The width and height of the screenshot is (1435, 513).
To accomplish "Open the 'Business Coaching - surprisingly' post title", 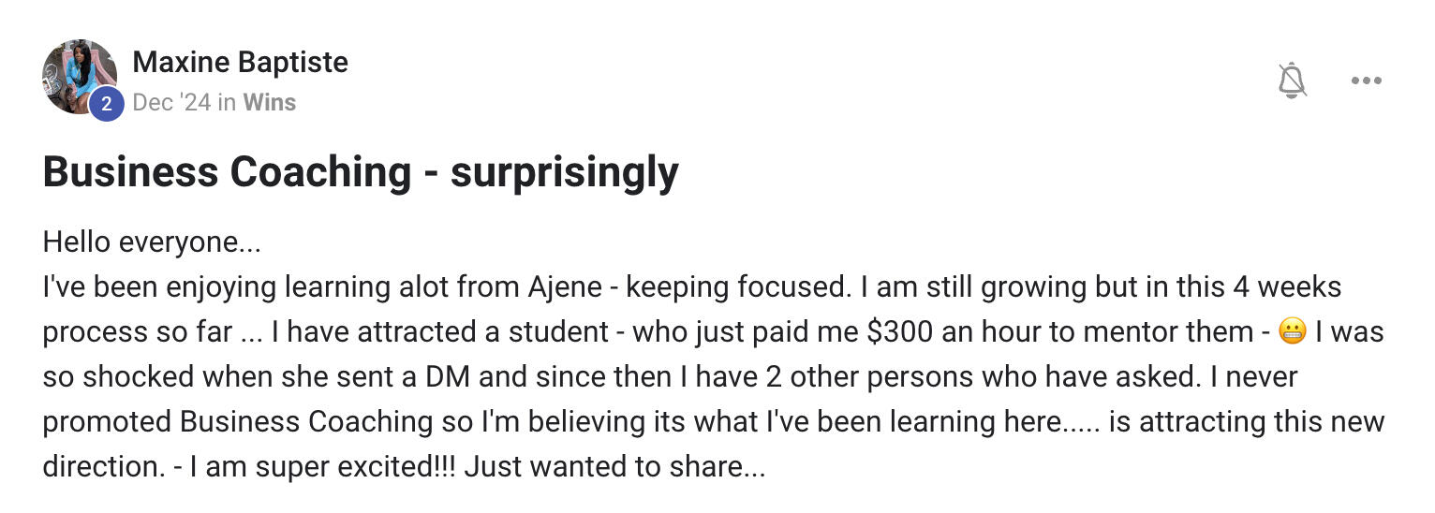I will coord(361,172).
